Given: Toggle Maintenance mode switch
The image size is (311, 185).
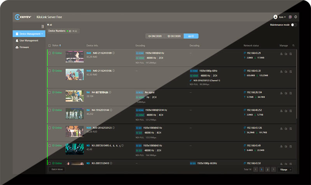Looking at the screenshot, I should [x=294, y=25].
